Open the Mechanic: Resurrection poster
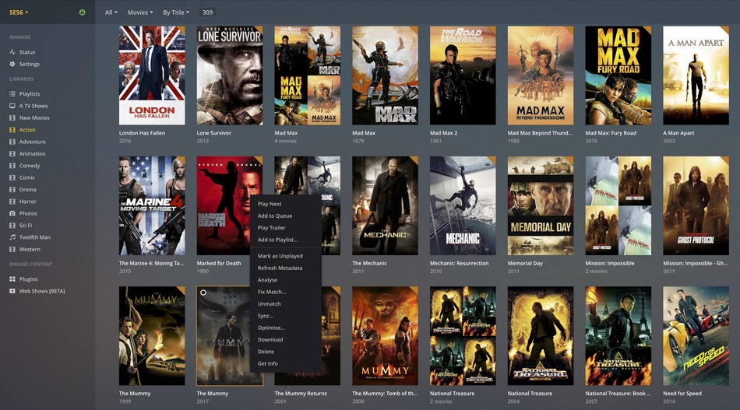This screenshot has height=410, width=740. pos(463,205)
